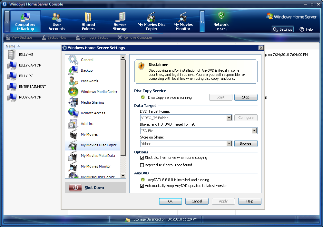Open the Computers & Backup tab
The image size is (323, 227).
[25, 21]
